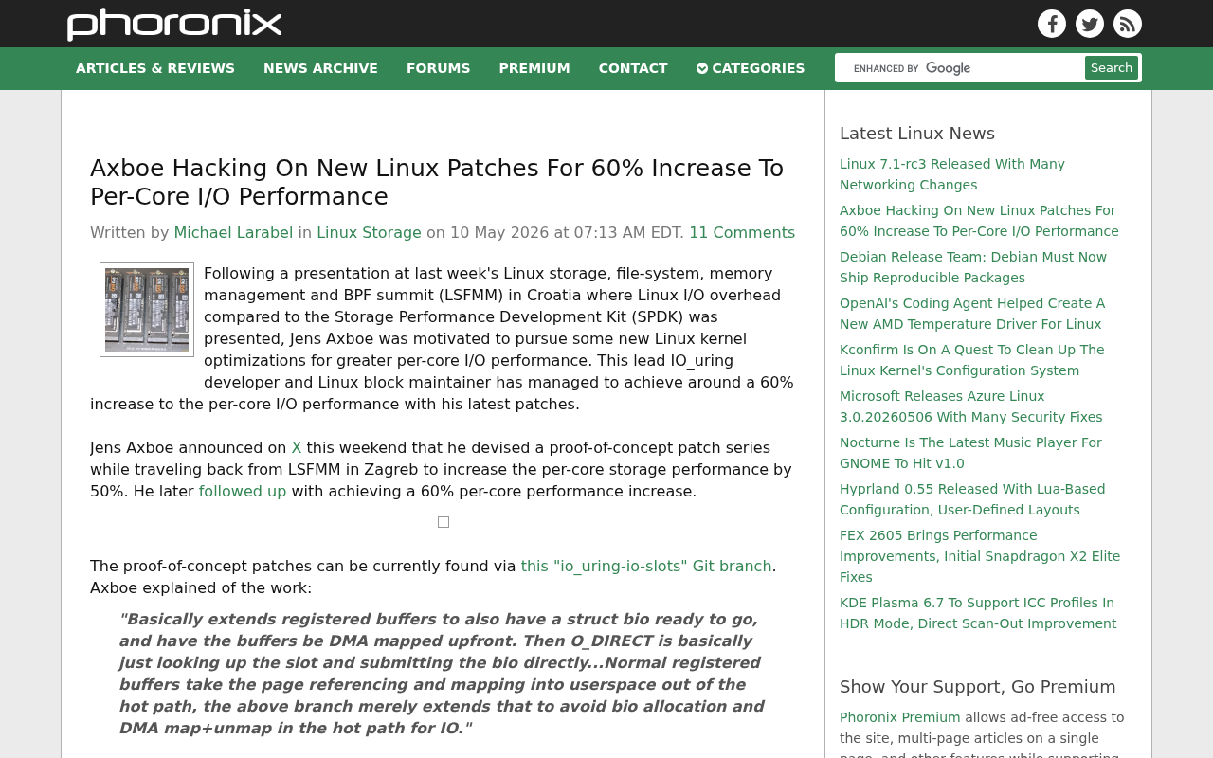The image size is (1213, 758).
Task: Click the Google search input field
Action: point(962,68)
